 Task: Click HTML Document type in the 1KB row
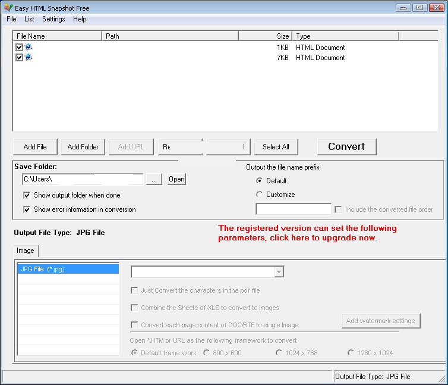320,48
